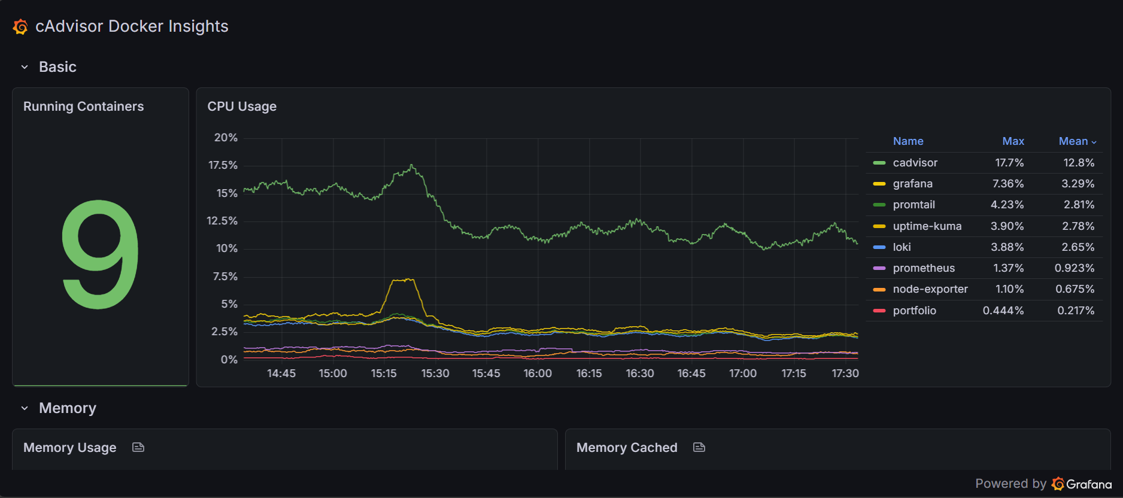1123x498 pixels.
Task: Click loki series color swatch
Action: tap(879, 247)
